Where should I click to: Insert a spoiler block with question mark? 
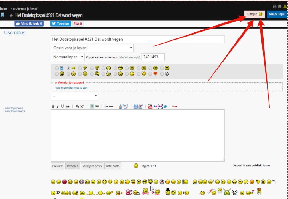(x=140, y=106)
